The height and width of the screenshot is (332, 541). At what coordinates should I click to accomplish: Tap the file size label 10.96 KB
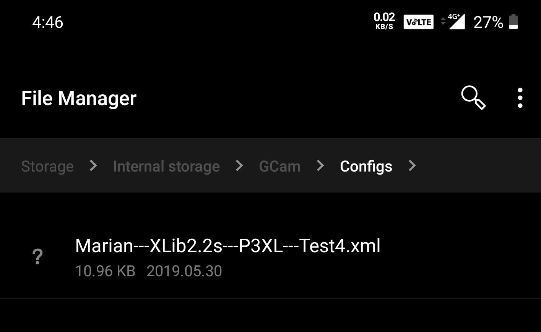click(x=105, y=271)
